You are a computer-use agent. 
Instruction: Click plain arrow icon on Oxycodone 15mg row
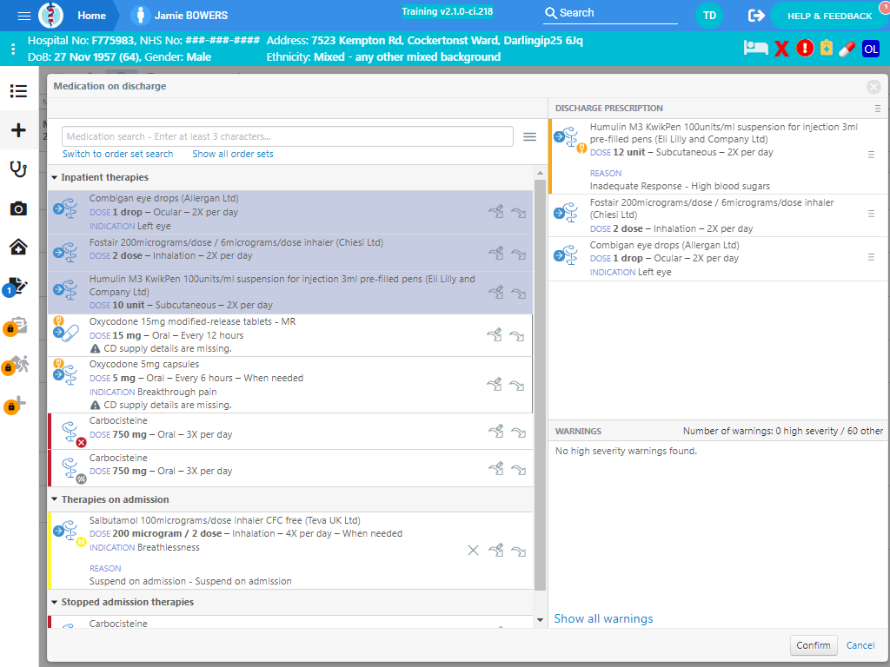point(516,336)
